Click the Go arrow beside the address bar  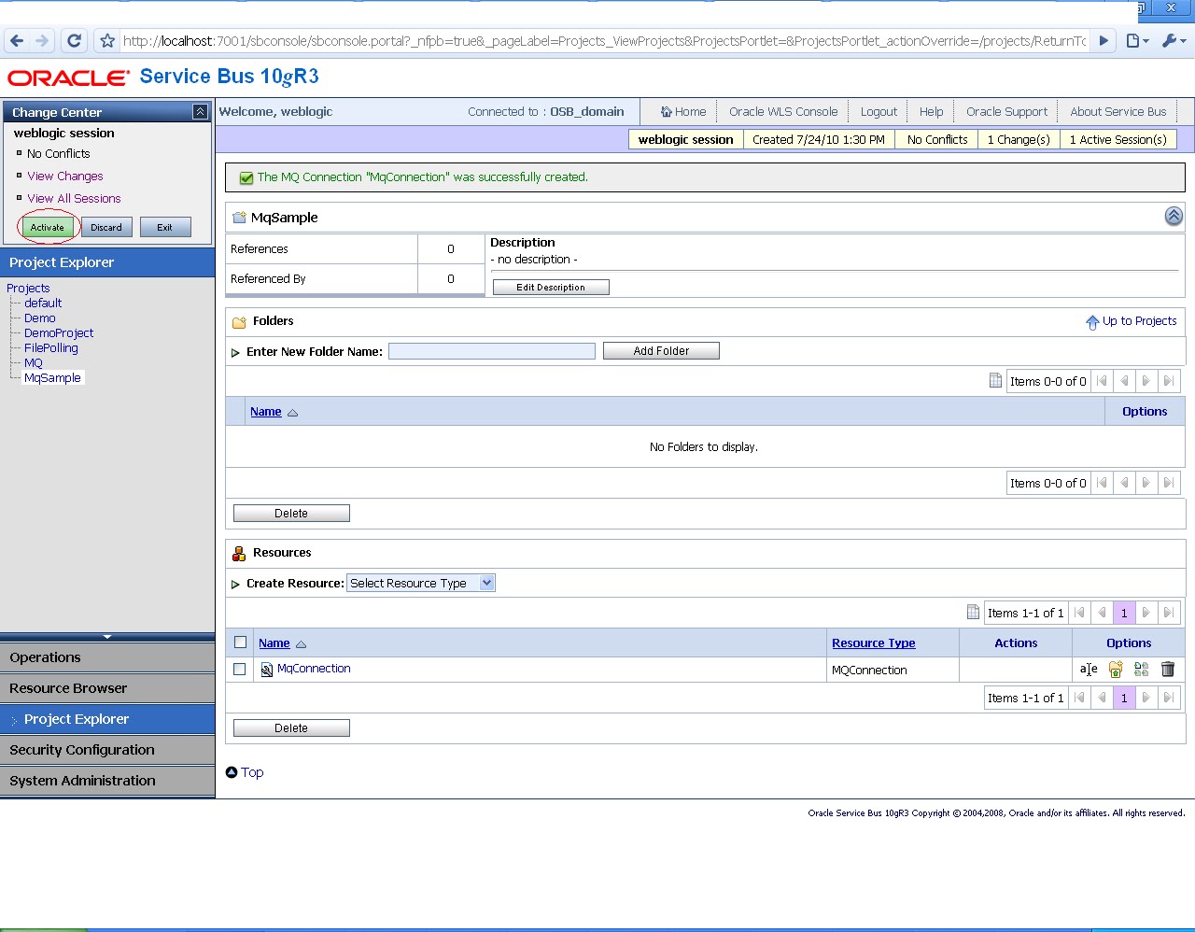1104,41
